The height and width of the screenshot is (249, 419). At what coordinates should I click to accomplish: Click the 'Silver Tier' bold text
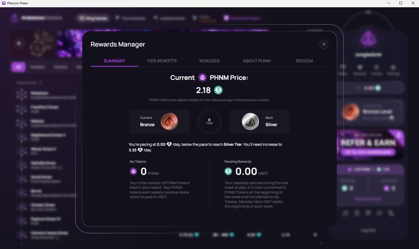click(233, 144)
